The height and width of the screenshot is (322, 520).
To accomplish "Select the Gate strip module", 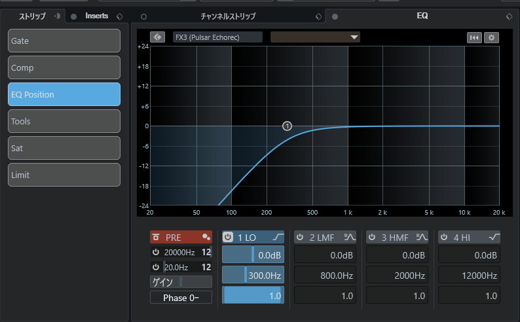I will click(64, 41).
